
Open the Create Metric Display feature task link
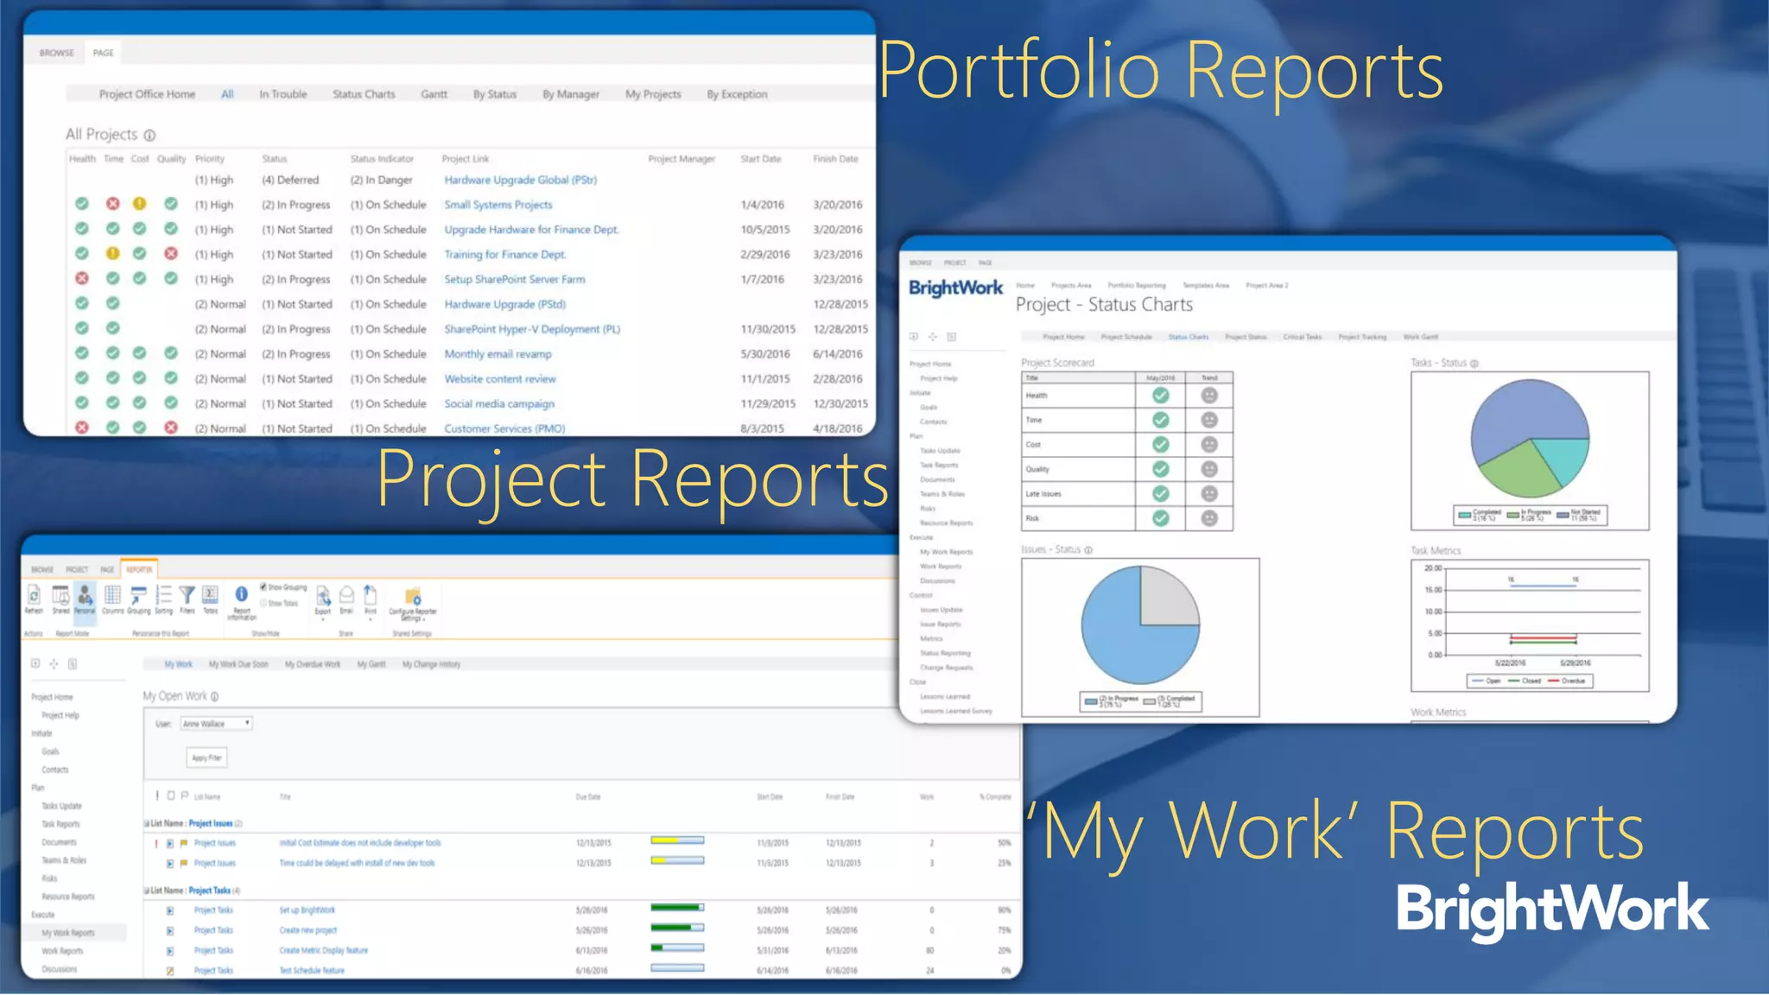(324, 951)
